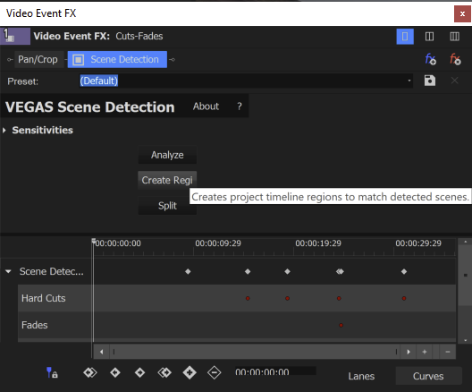Click the Split button
Image resolution: width=472 pixels, height=392 pixels.
click(167, 206)
